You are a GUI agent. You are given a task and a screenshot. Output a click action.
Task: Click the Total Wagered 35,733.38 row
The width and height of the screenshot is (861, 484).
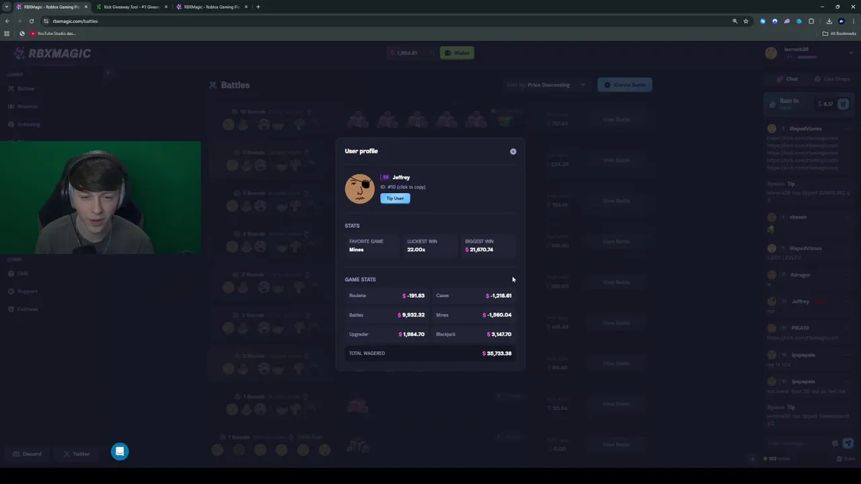(430, 353)
